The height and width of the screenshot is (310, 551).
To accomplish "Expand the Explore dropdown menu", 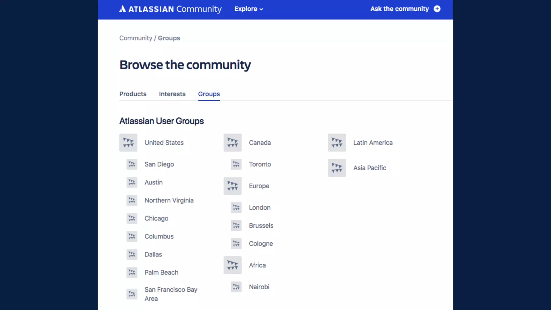I will [249, 9].
